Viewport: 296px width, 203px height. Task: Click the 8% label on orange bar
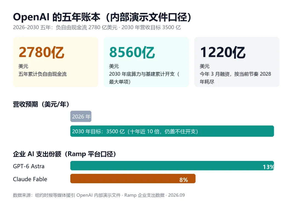[184, 180]
